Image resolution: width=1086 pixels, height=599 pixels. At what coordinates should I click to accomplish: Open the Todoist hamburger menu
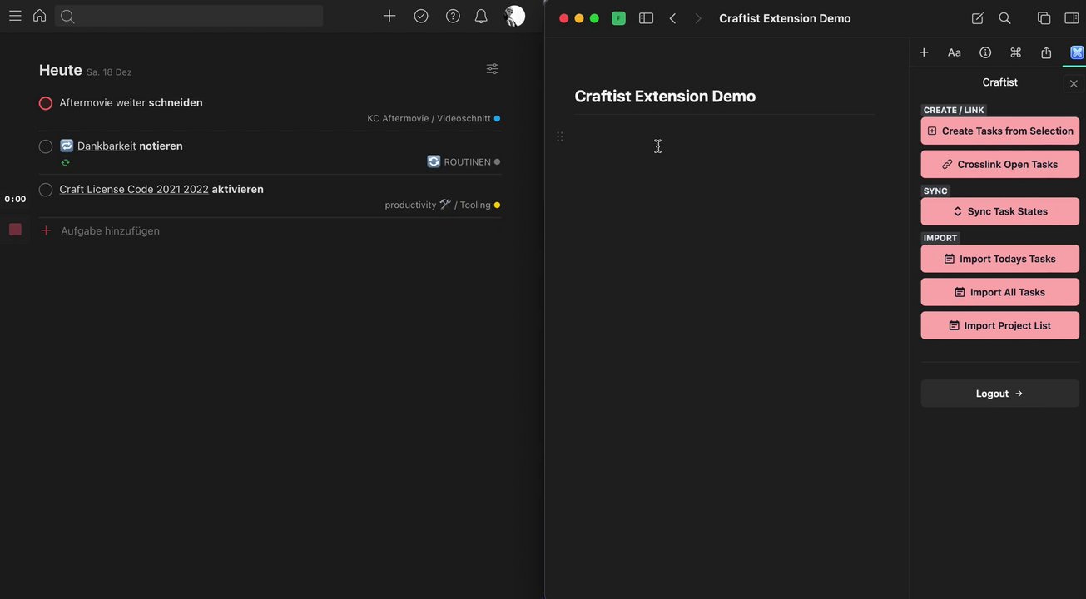click(x=15, y=16)
